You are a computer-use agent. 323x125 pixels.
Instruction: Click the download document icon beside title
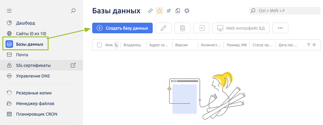point(178,11)
